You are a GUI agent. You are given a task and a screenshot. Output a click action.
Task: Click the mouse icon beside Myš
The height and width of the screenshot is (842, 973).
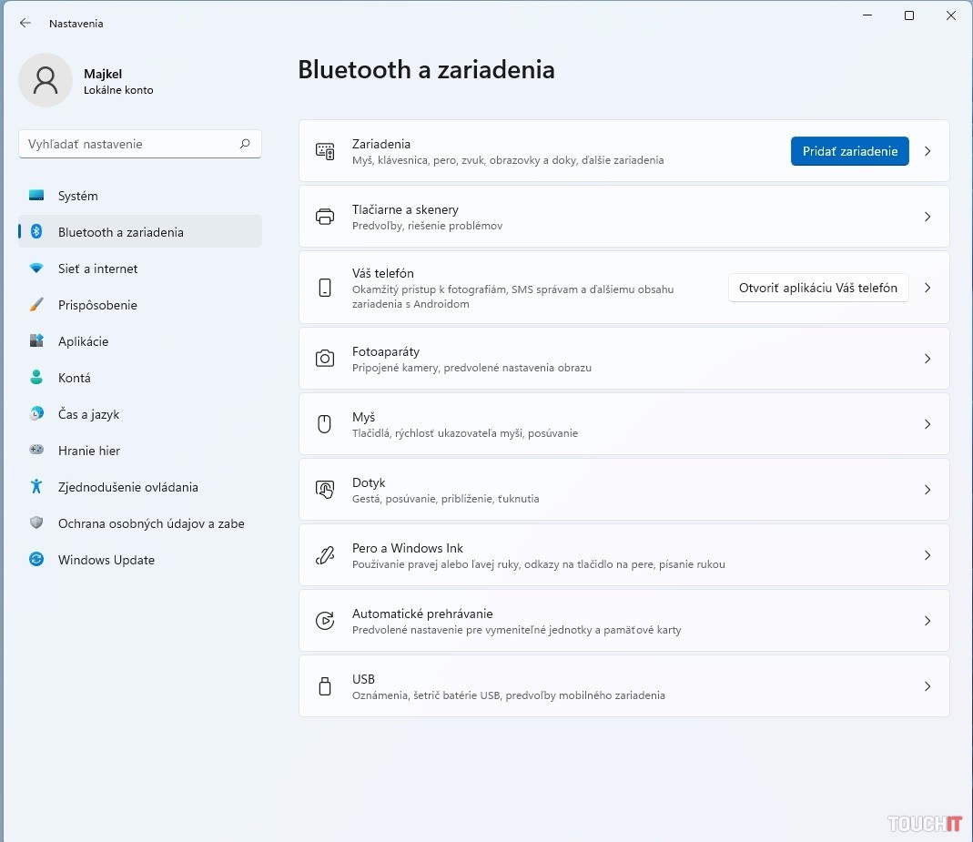point(325,424)
